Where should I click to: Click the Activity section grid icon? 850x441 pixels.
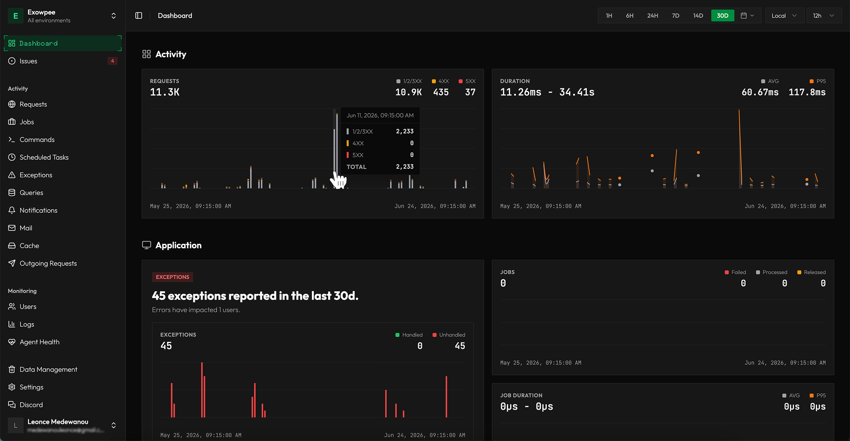pyautogui.click(x=147, y=54)
